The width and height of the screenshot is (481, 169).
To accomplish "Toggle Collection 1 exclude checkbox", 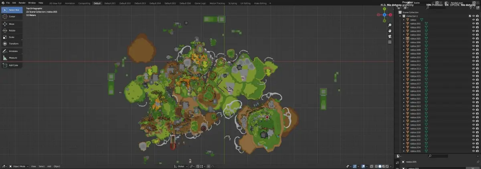I will point(470,16).
